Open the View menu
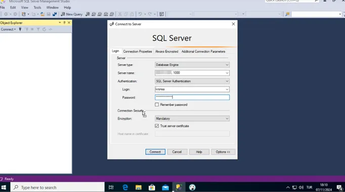The image size is (345, 192). (x=25, y=8)
